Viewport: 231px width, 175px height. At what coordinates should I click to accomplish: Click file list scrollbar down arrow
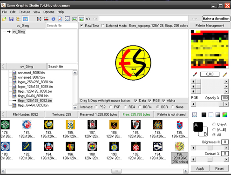click(75, 108)
